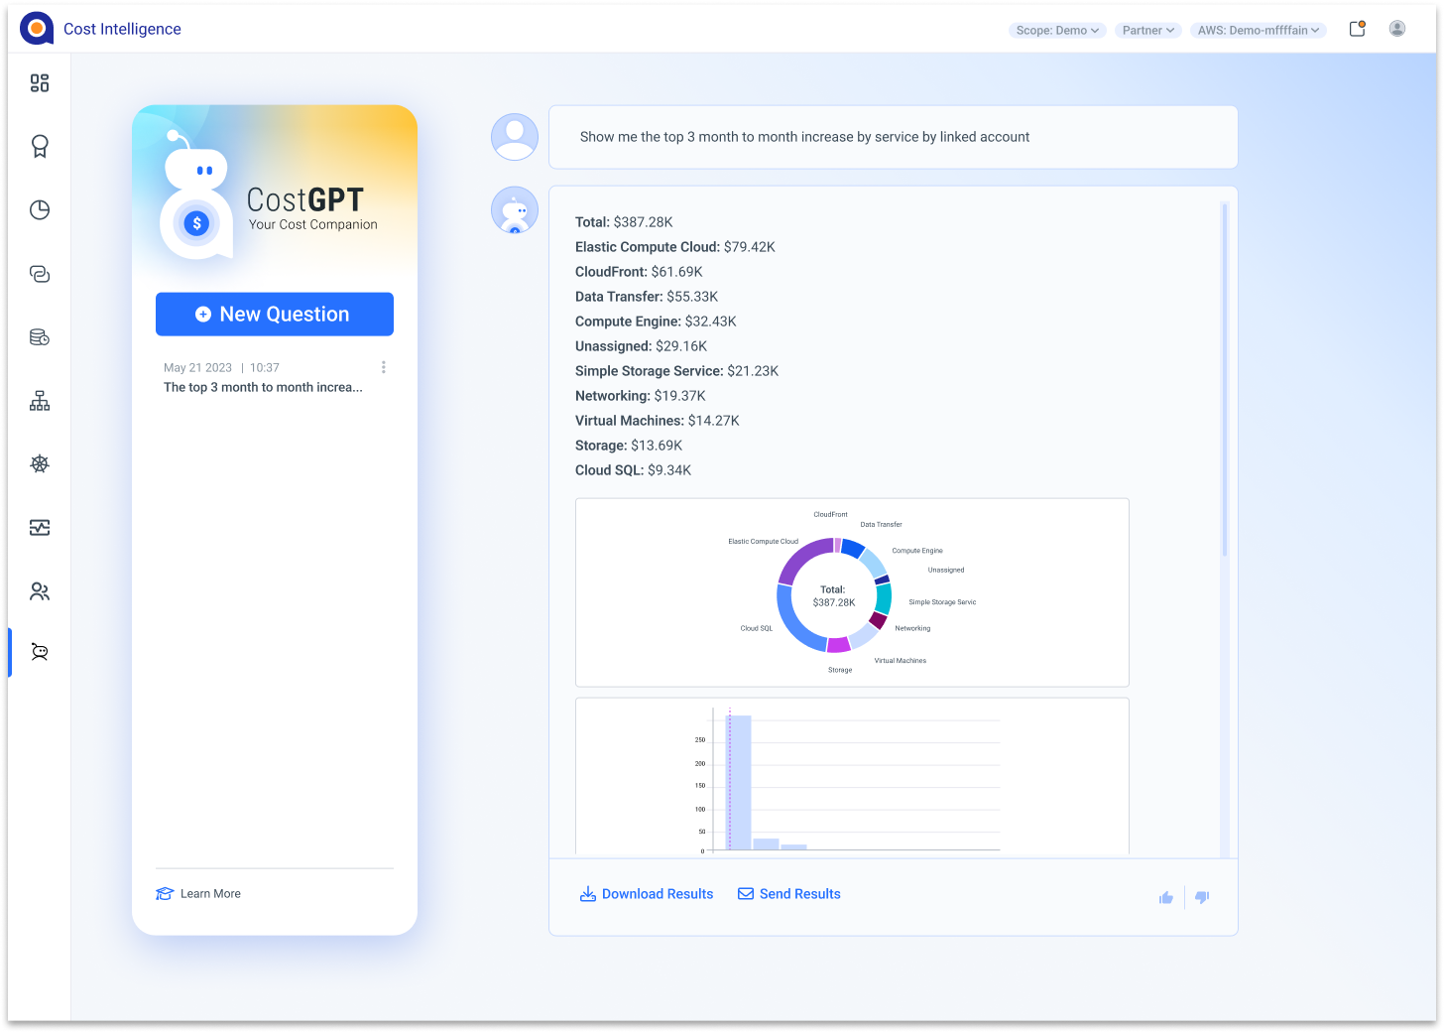Expand the AWS: Demo-mffffain dropdown
The height and width of the screenshot is (1033, 1444).
click(x=1259, y=30)
